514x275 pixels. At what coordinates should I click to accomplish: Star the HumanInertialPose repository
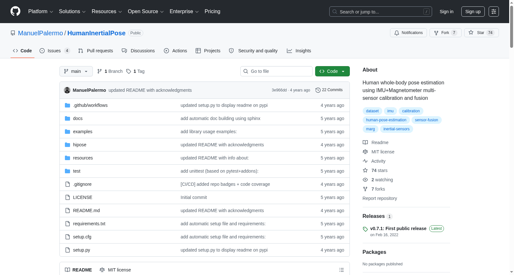tap(481, 33)
